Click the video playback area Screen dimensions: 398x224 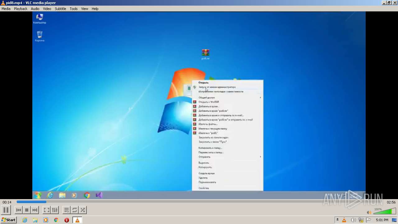pyautogui.click(x=199, y=105)
